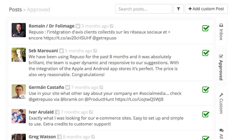Click the Twitter icon beside Seb Marouani
The height and width of the screenshot is (140, 232).
61,51
